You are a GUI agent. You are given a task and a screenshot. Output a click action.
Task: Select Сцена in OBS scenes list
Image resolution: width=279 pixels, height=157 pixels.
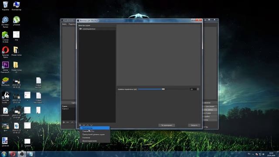(x=68, y=106)
